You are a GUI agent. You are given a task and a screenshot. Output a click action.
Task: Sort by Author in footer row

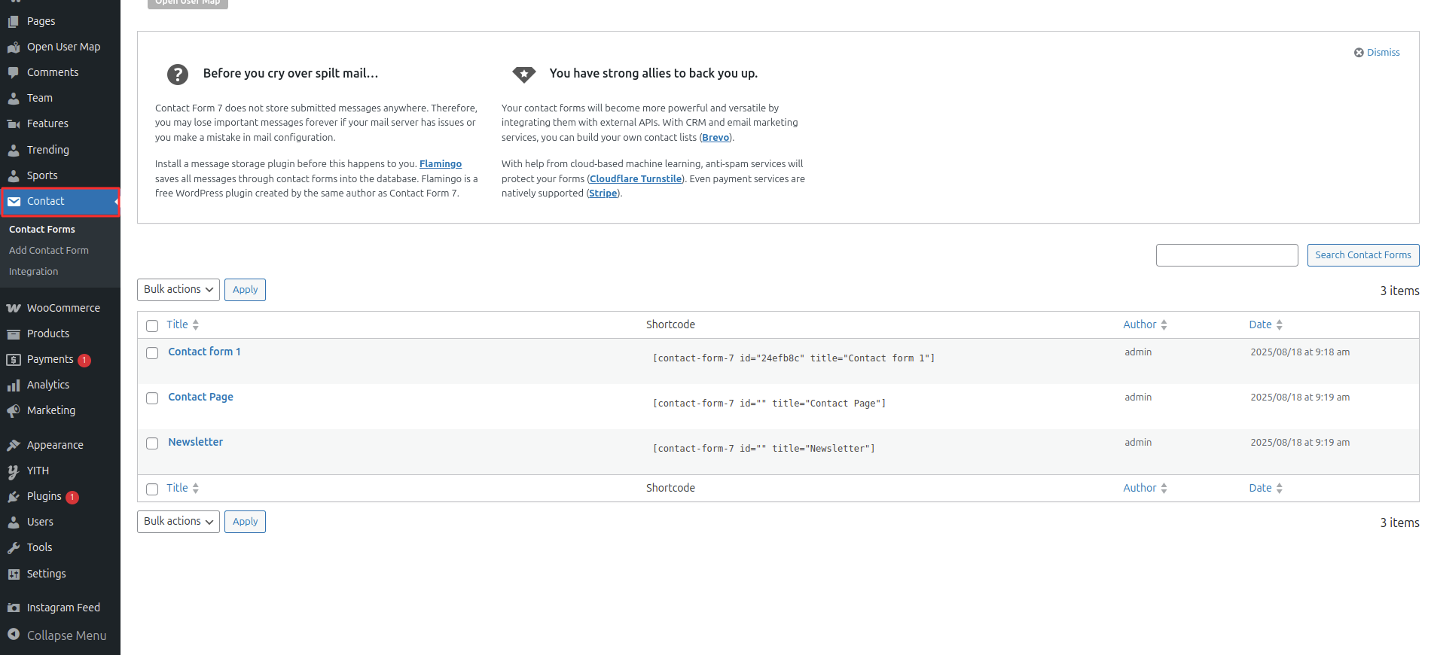(1145, 488)
